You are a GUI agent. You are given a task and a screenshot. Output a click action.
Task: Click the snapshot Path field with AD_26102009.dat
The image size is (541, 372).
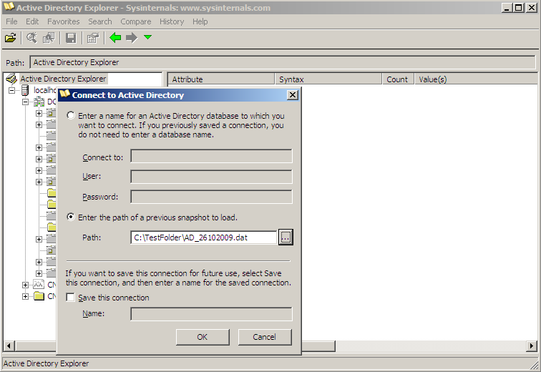pos(203,238)
